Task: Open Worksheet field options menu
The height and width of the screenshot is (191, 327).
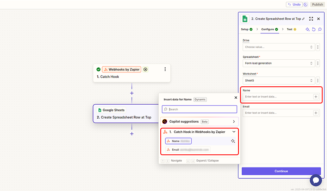Action: point(318,80)
